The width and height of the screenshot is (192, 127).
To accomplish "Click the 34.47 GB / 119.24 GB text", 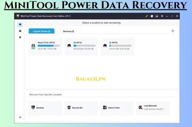I will click(x=47, y=49).
